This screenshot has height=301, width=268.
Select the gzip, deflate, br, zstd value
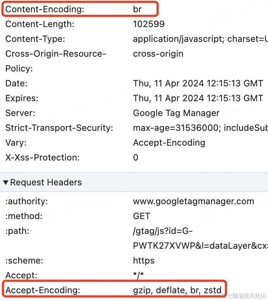coord(177,290)
